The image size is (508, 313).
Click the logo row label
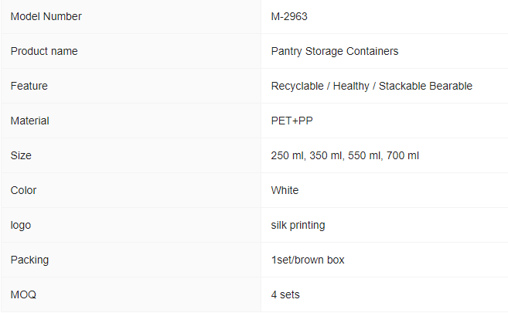[21, 225]
